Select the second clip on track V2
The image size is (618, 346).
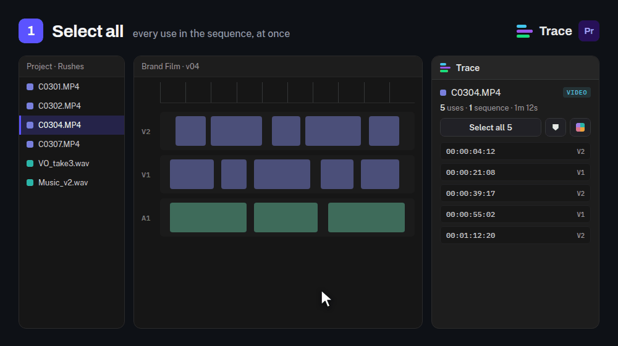pyautogui.click(x=236, y=131)
